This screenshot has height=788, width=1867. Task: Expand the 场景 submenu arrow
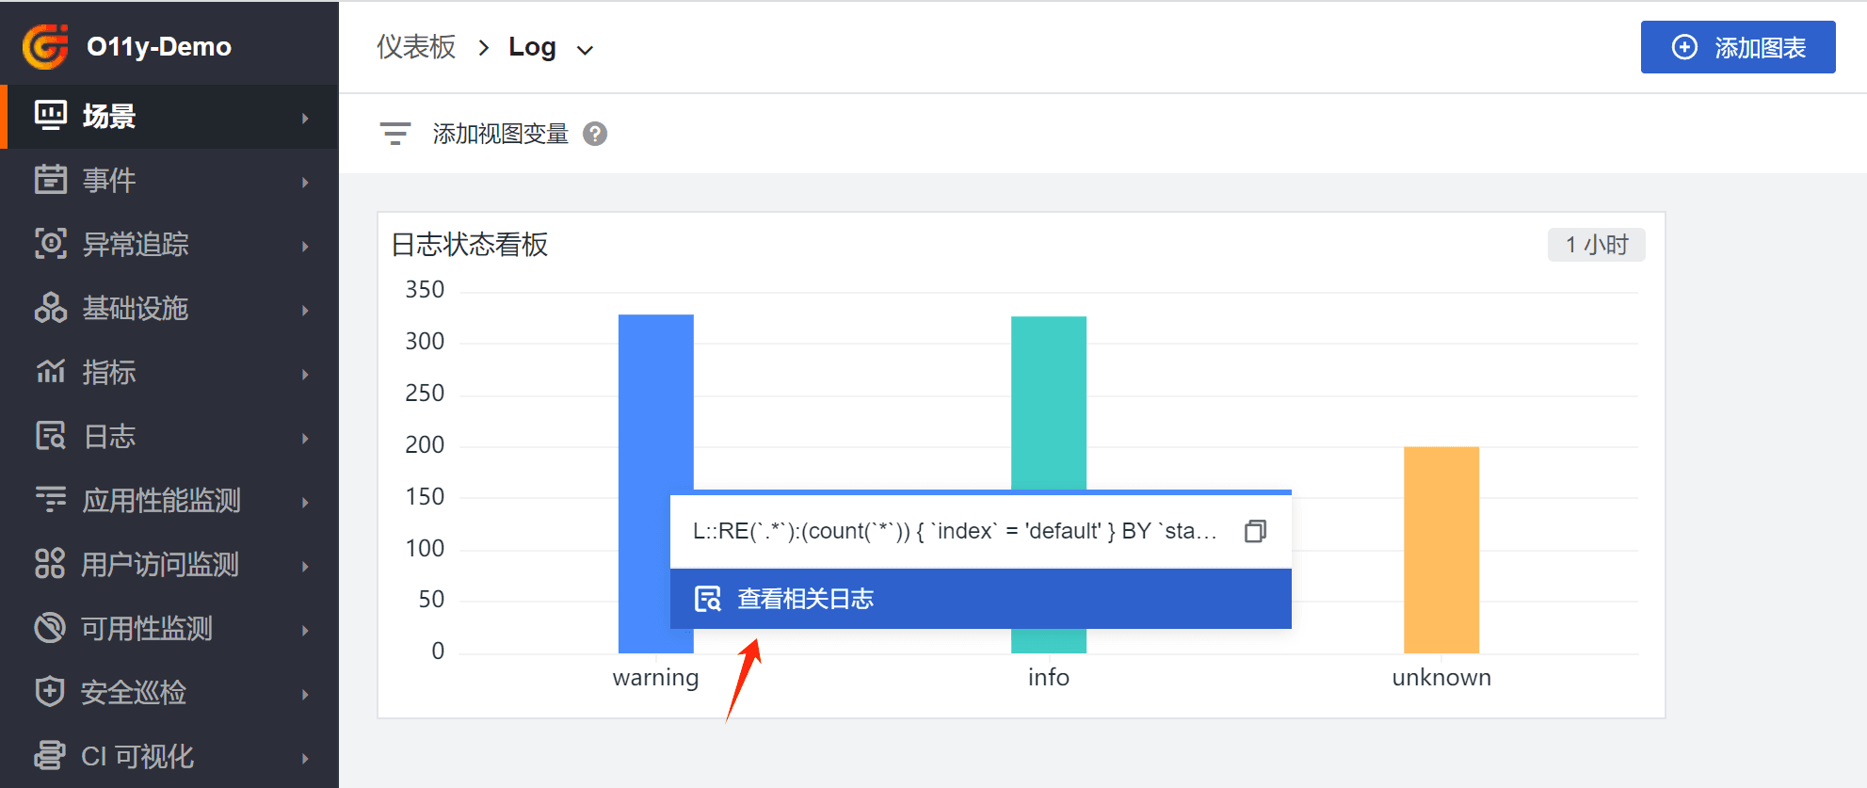[x=305, y=118]
